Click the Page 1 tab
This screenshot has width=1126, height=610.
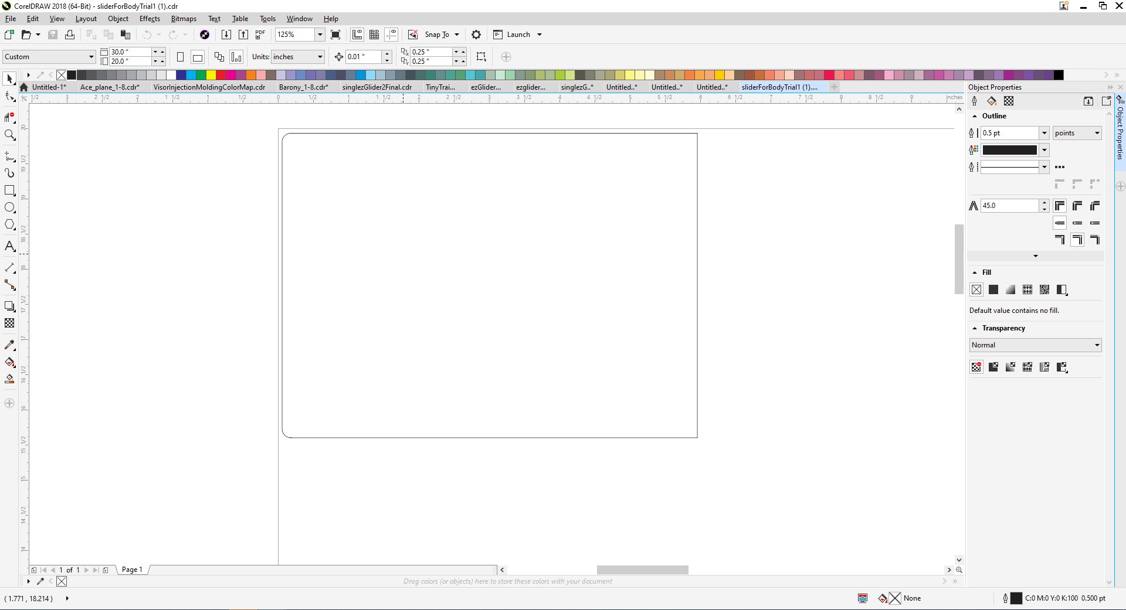(132, 570)
